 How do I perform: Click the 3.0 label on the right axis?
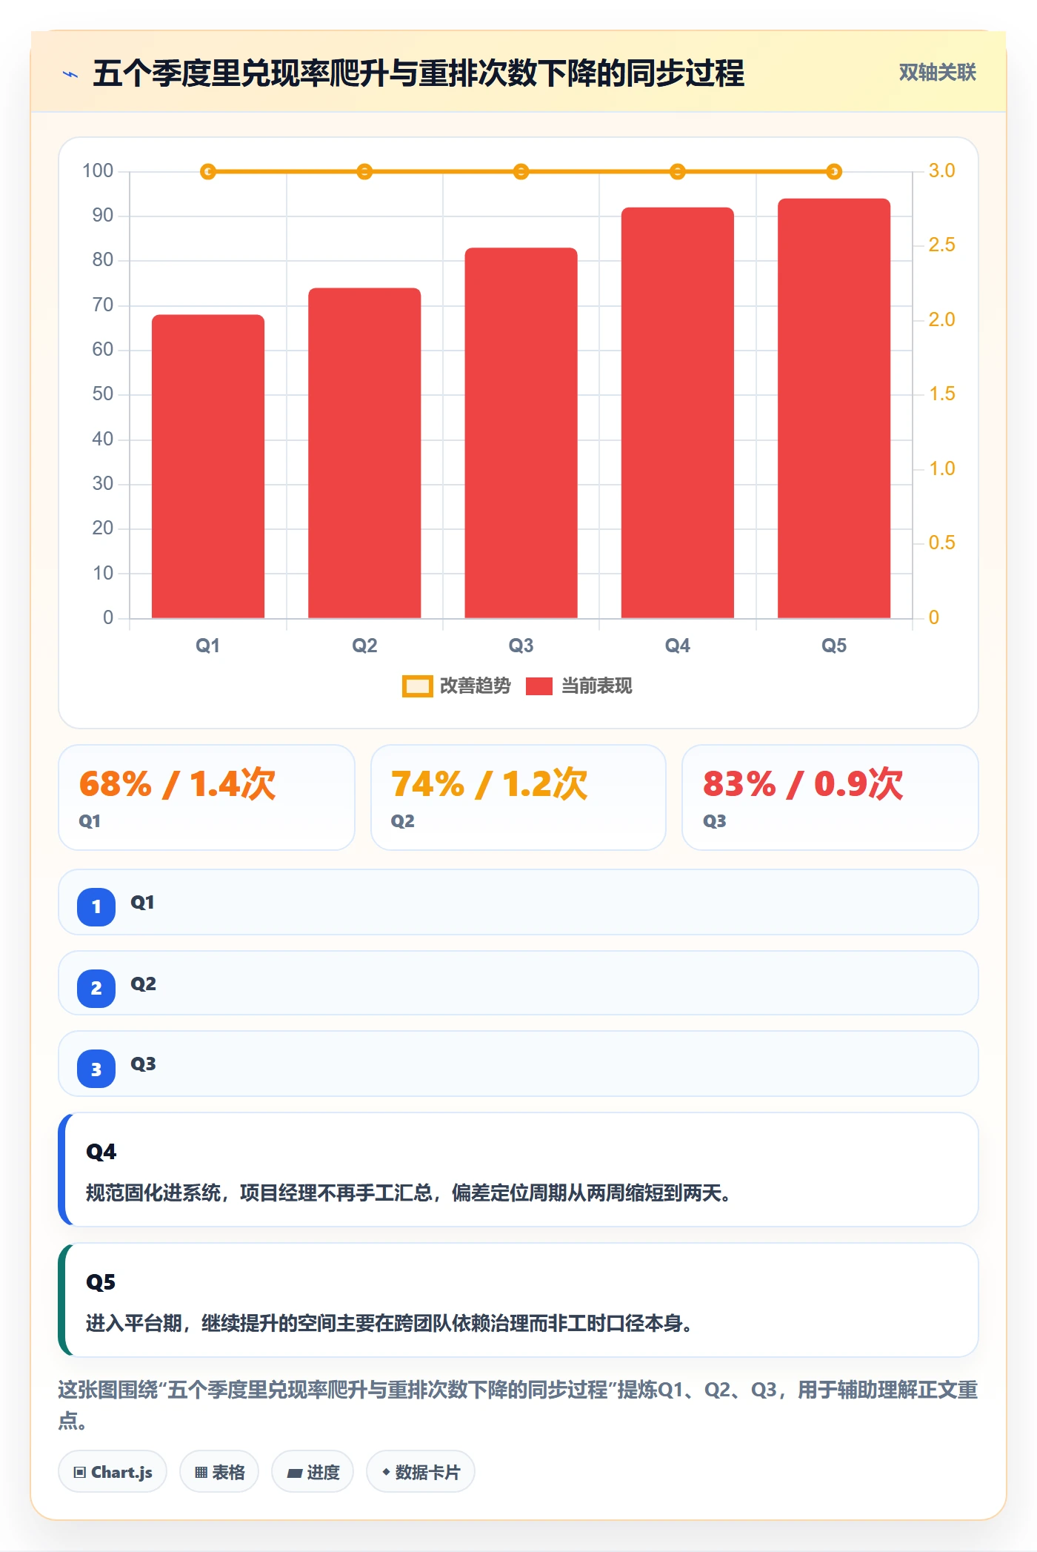pyautogui.click(x=941, y=171)
